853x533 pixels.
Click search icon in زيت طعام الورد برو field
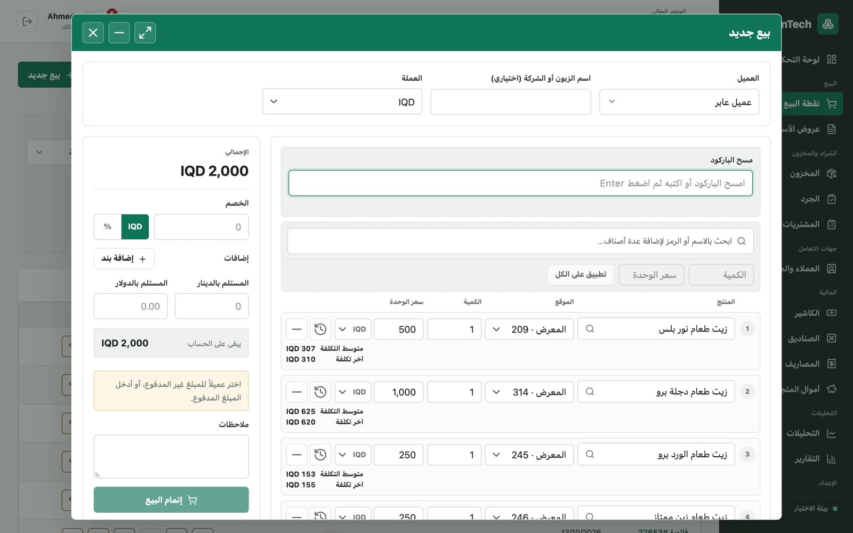point(590,455)
